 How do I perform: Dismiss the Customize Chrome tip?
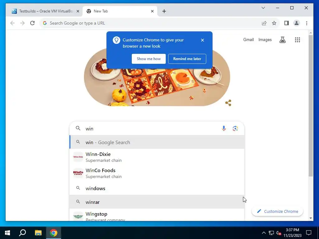(202, 40)
